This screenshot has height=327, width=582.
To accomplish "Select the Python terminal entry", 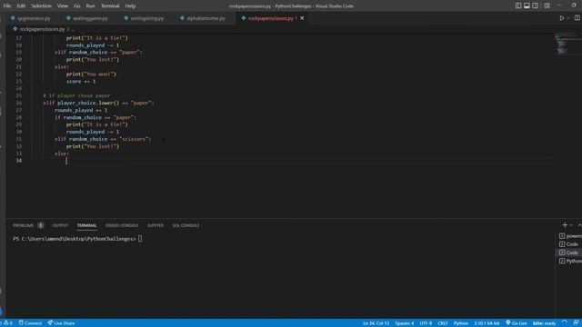I will (570, 261).
